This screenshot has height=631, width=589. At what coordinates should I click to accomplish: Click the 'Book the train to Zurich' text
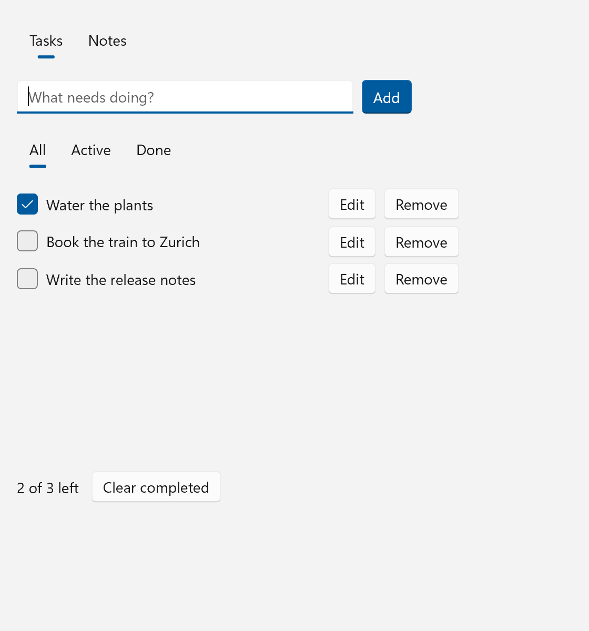[x=123, y=242]
